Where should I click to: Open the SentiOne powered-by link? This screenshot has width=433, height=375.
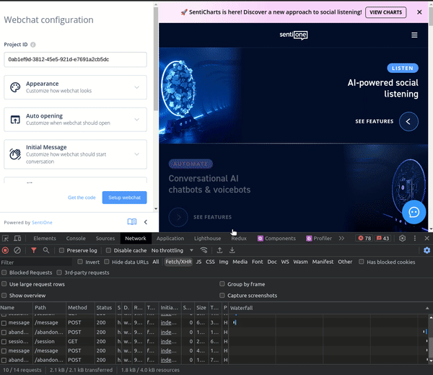42,222
